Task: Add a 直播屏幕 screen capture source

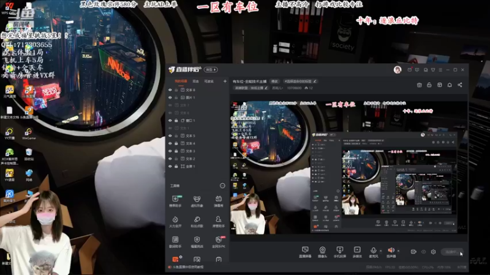Action: (305, 252)
